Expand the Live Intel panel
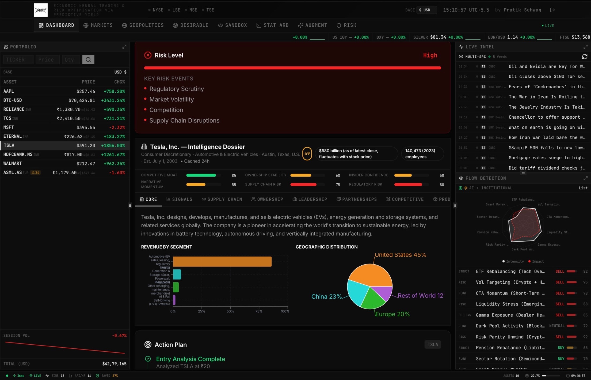Image resolution: width=591 pixels, height=380 pixels. 585,47
